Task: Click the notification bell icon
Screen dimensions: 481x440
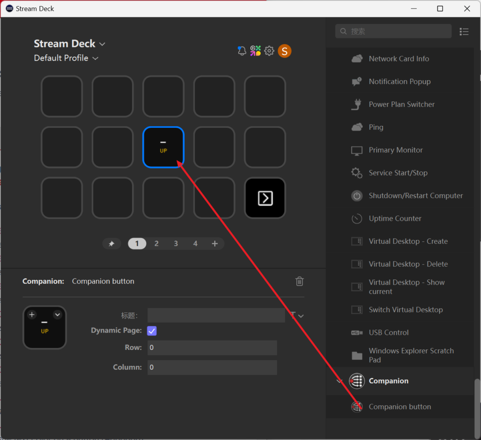Action: point(242,51)
